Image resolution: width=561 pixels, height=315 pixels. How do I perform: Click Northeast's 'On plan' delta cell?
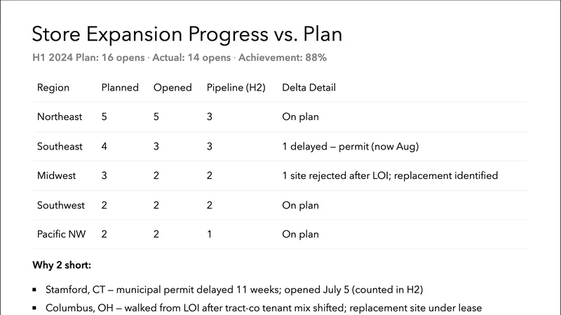300,117
